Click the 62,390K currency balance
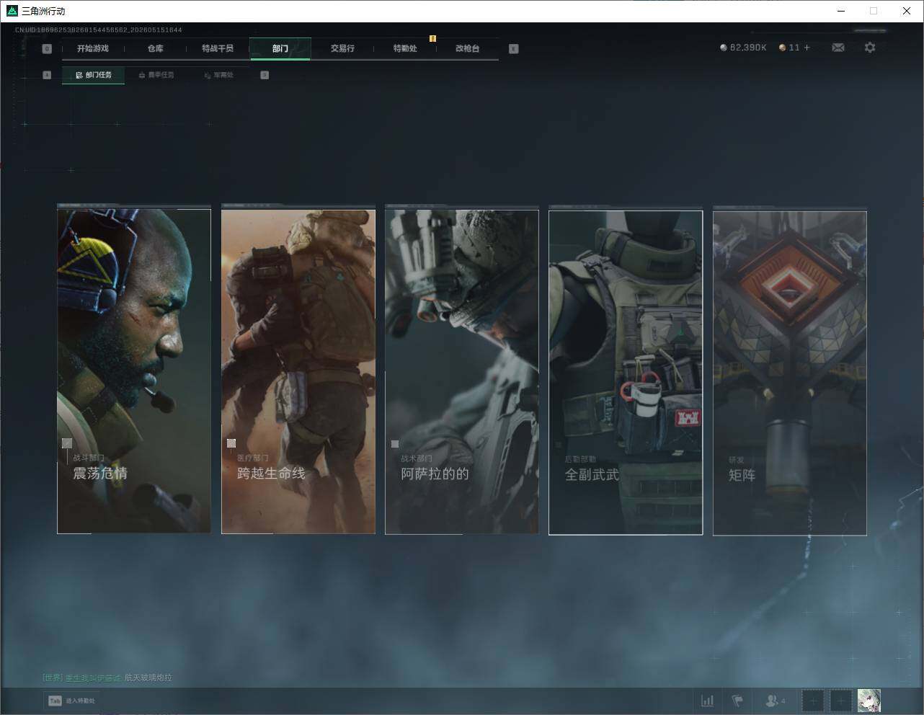Viewport: 924px width, 715px height. [748, 48]
